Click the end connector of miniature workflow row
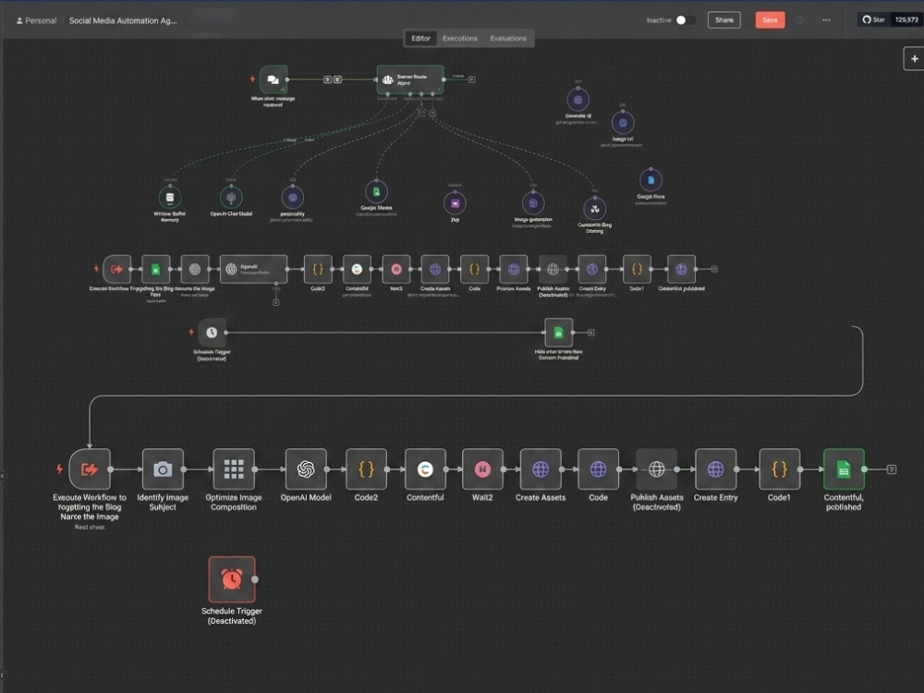Image resolution: width=924 pixels, height=693 pixels. pyautogui.click(x=714, y=269)
